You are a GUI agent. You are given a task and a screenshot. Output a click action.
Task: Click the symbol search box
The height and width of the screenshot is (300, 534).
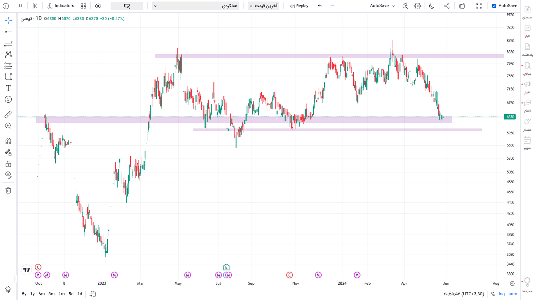127,6
